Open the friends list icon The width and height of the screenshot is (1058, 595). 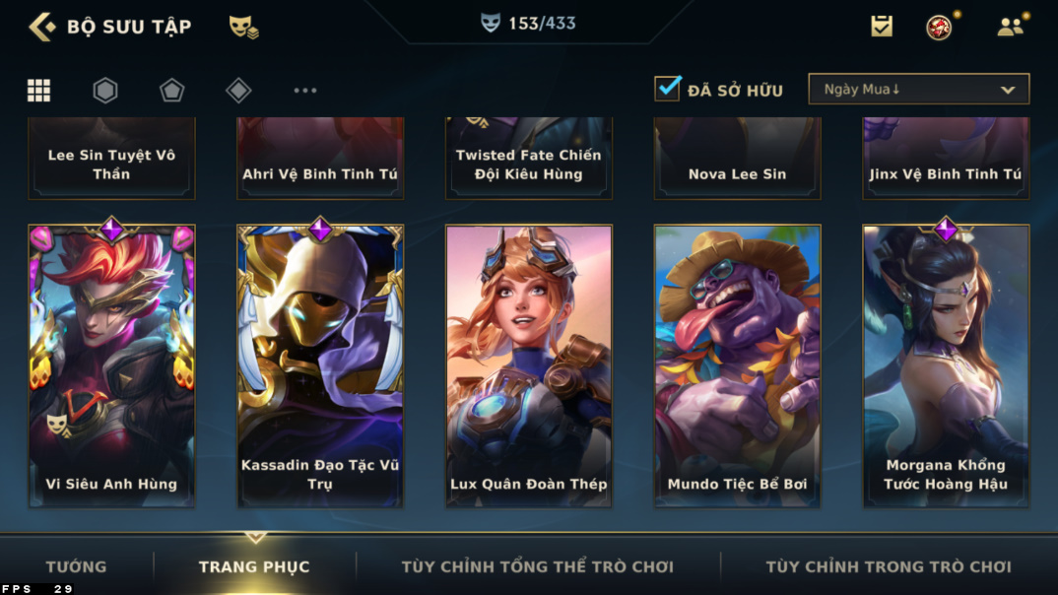tap(1010, 27)
